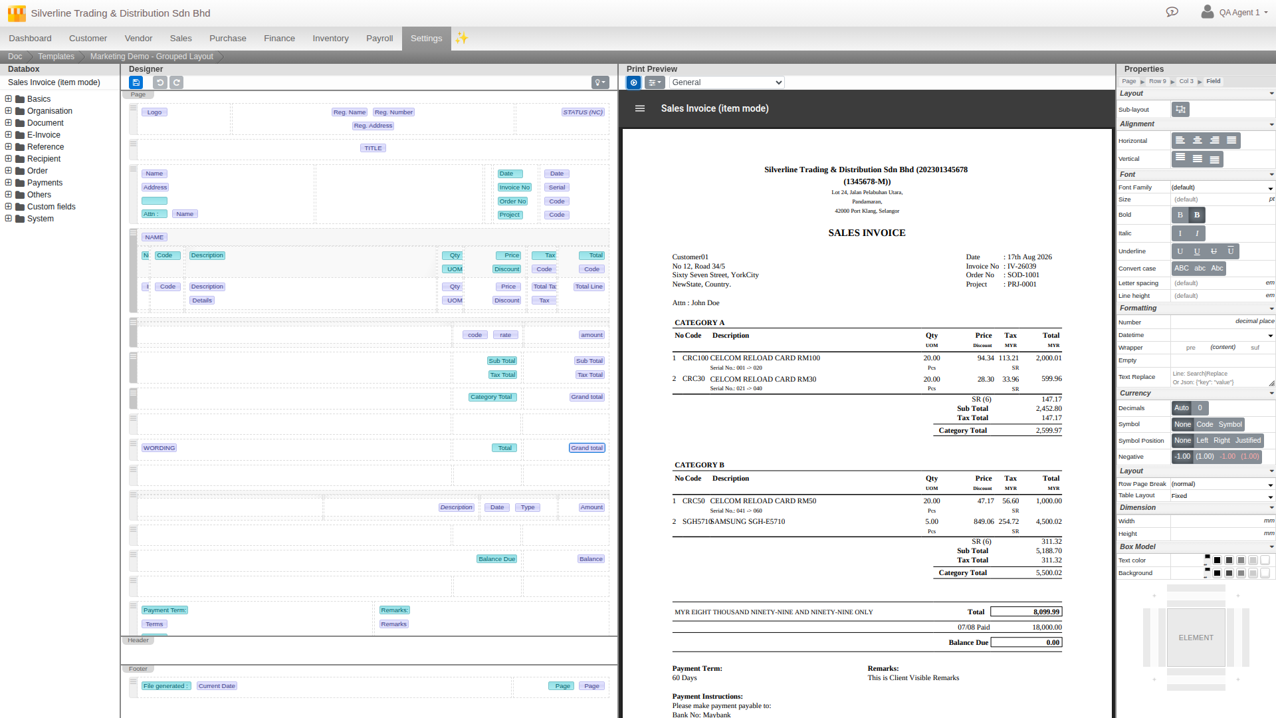The image size is (1276, 718).
Task: Click the undo icon in Designer
Action: (x=159, y=82)
